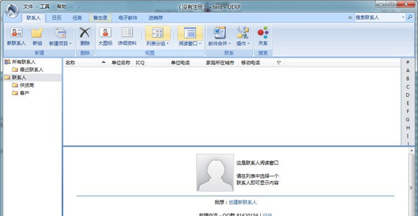Image resolution: width=418 pixels, height=216 pixels.
Task: Click the flag column header icon
Action: [x=279, y=63]
